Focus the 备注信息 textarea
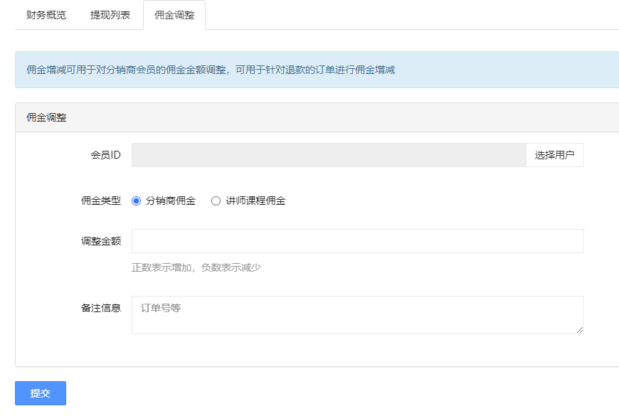 tap(358, 315)
